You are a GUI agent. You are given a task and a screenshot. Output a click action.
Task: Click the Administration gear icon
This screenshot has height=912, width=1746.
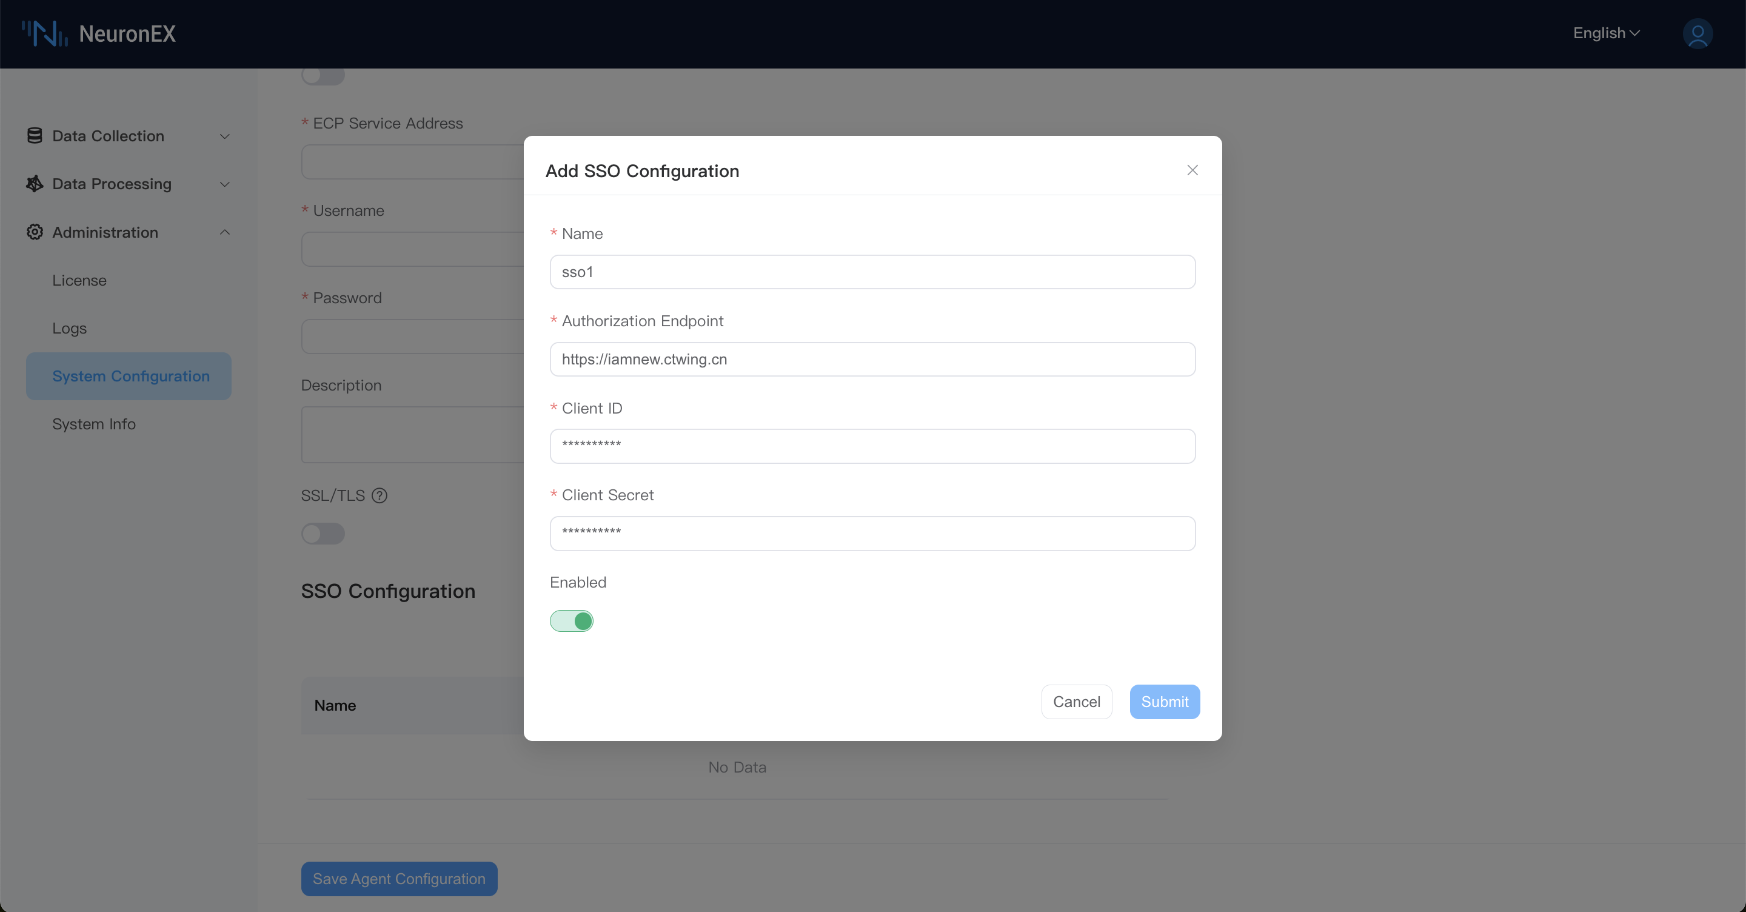click(35, 232)
